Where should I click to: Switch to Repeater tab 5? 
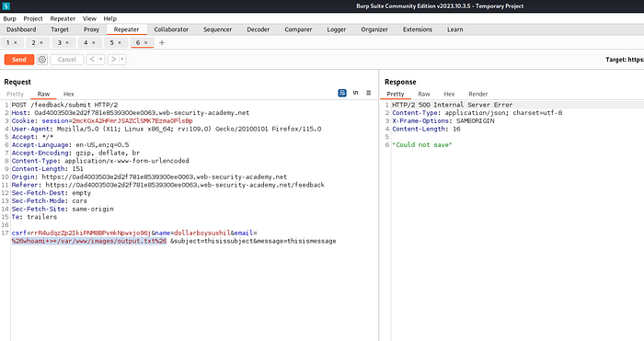[x=111, y=42]
